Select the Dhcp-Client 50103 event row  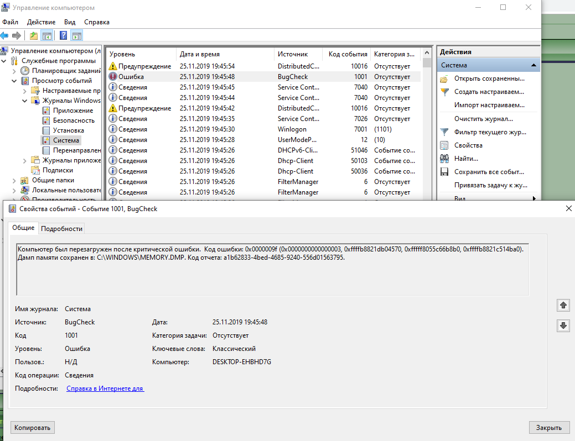click(264, 161)
